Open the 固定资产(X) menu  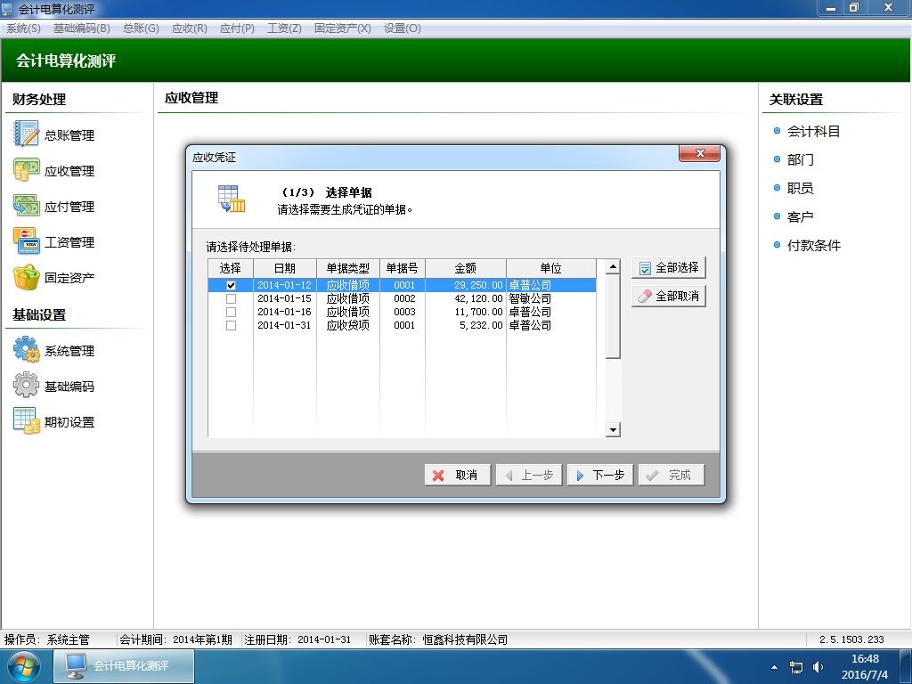(342, 28)
